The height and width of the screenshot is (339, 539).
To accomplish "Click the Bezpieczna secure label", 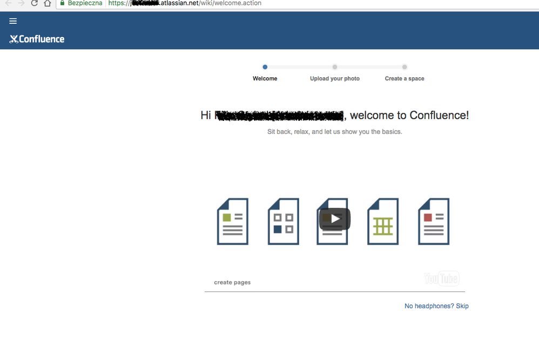I will pyautogui.click(x=85, y=3).
